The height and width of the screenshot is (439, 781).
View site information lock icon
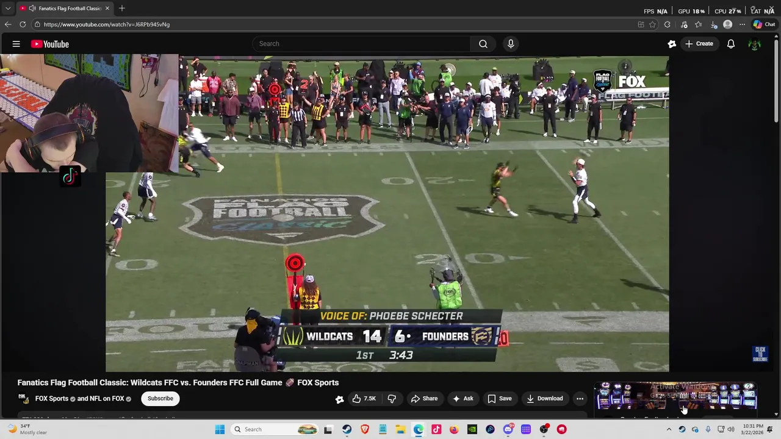tap(37, 24)
